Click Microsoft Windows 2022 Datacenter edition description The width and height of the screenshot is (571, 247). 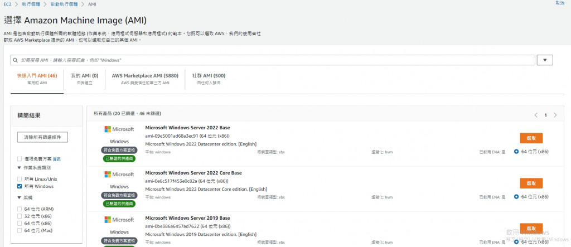click(201, 144)
